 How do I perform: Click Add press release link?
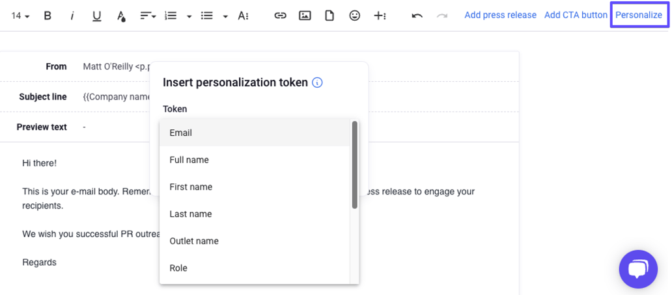click(x=501, y=15)
